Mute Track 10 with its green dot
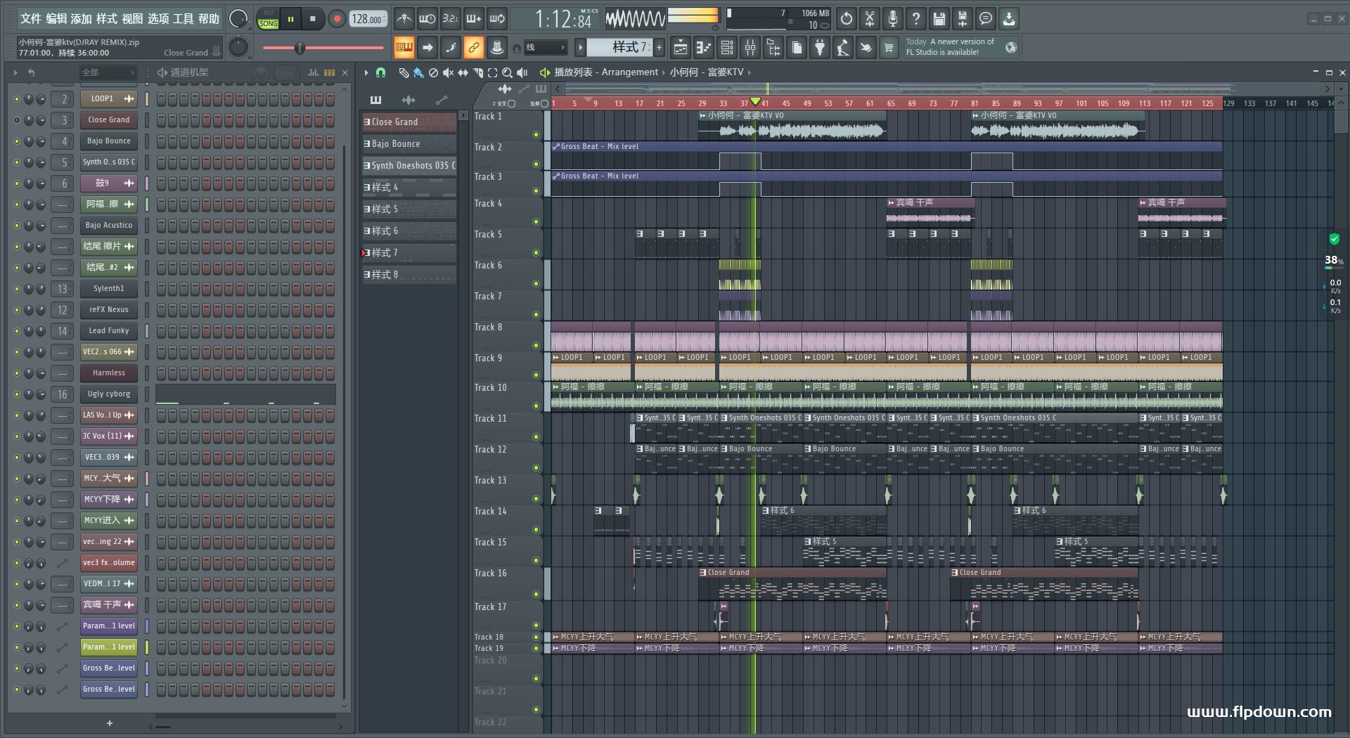This screenshot has height=738, width=1350. tap(536, 406)
